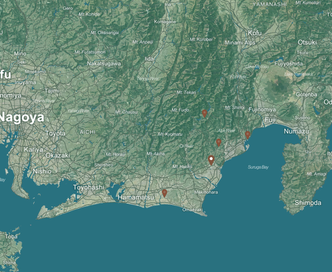The image size is (332, 272).
Task: Click the Shimoda label on Izu peninsula
Action: [308, 202]
